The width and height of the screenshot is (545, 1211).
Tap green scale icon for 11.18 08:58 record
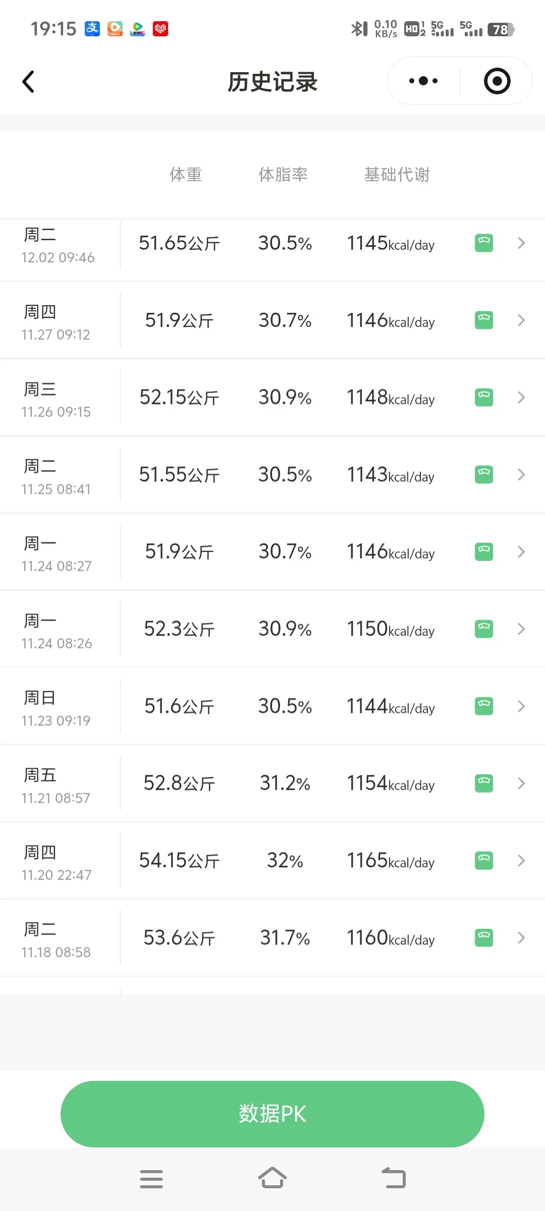coord(484,938)
